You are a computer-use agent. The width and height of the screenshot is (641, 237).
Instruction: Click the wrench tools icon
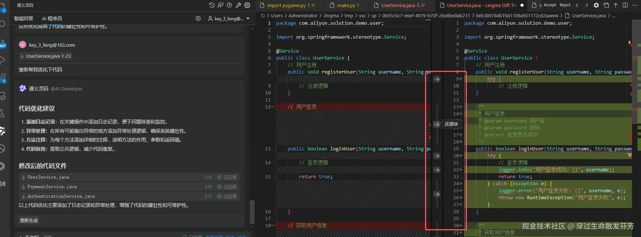pos(238,5)
